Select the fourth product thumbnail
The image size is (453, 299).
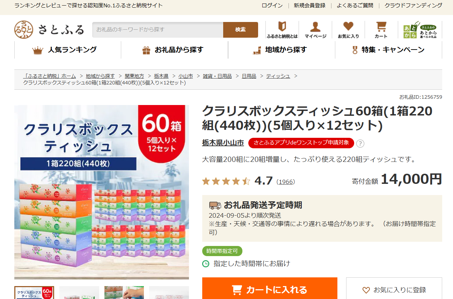click(169, 293)
